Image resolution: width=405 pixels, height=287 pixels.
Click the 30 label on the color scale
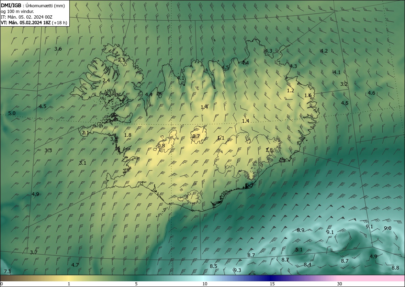pos(340,284)
